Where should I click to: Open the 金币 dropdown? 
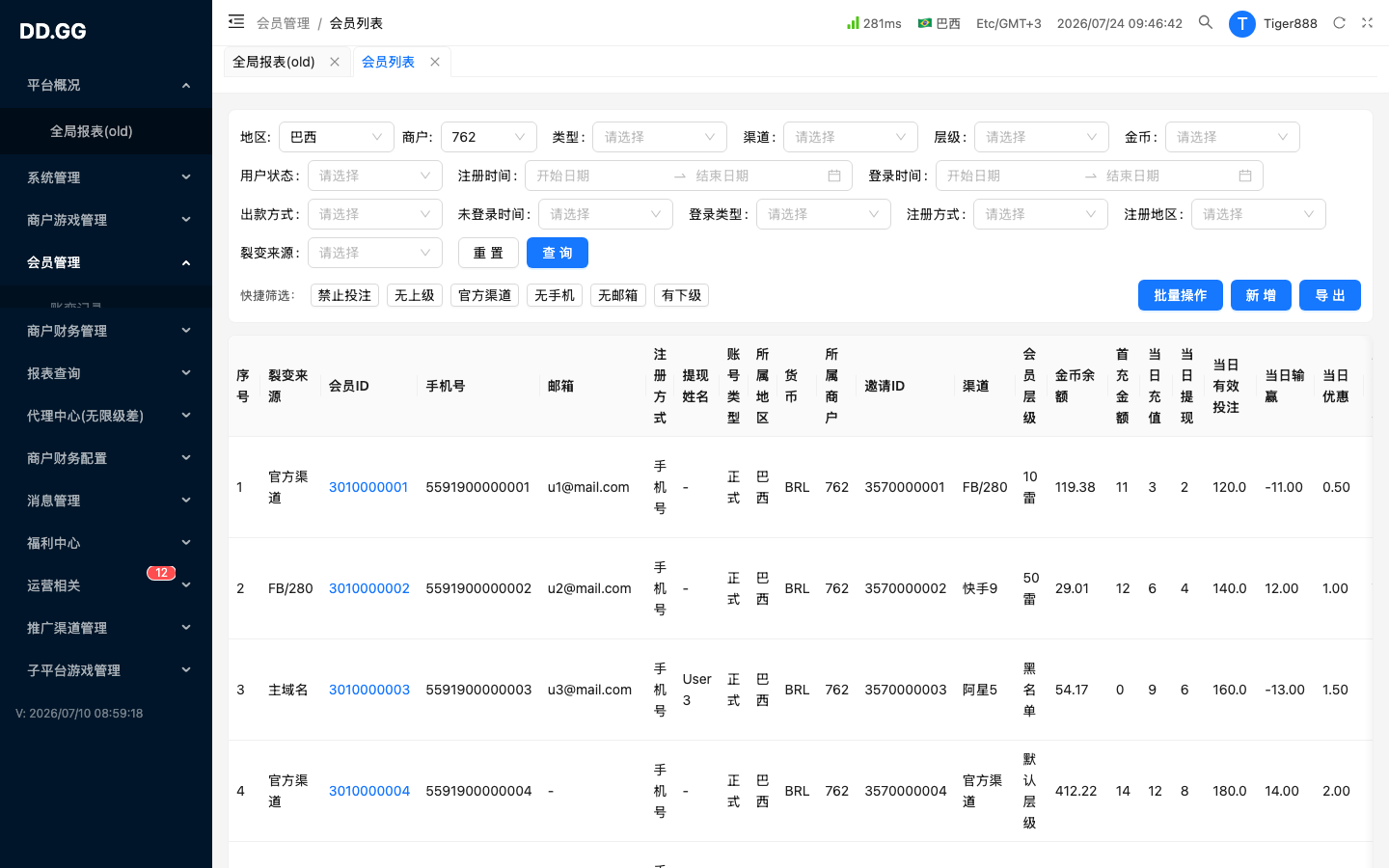[1233, 137]
